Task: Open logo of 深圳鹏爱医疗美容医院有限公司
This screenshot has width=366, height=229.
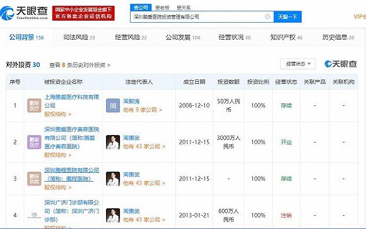Action: [34, 142]
